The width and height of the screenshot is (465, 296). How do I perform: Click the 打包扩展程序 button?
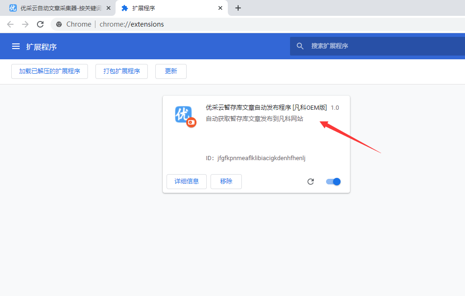click(x=122, y=71)
